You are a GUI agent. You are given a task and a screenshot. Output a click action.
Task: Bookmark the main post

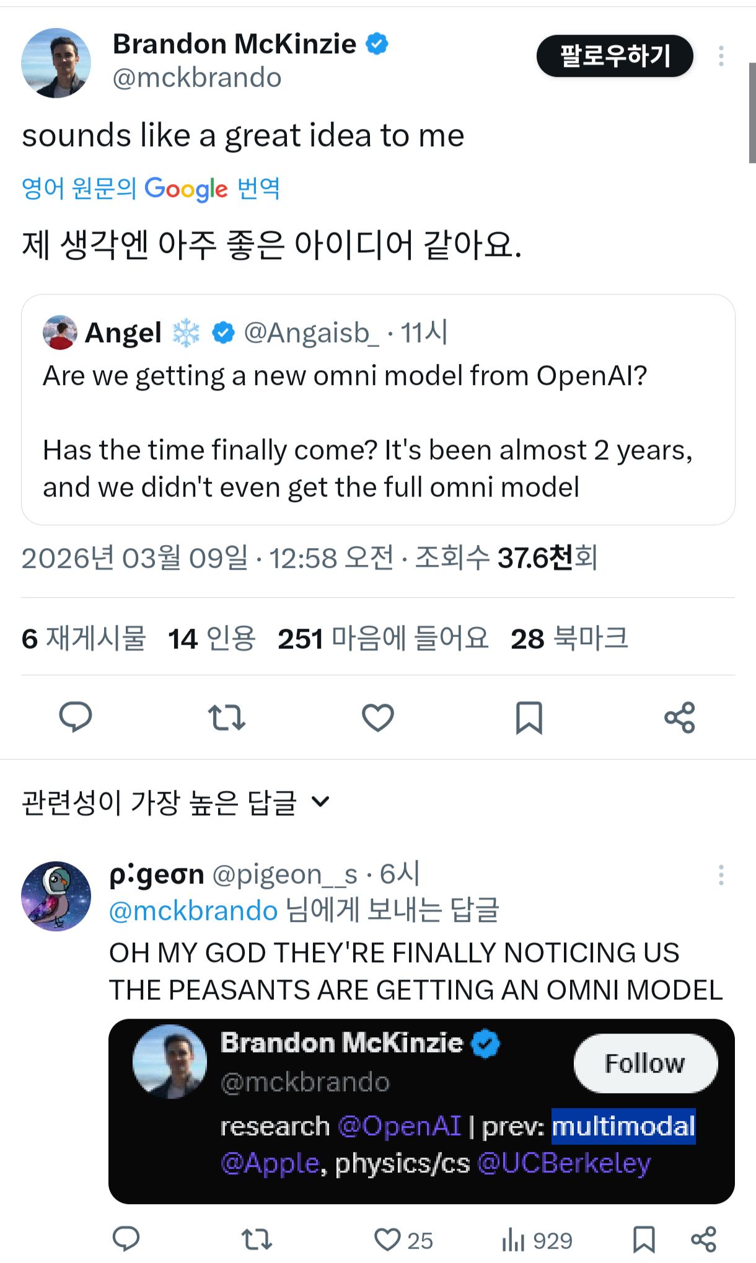point(529,717)
